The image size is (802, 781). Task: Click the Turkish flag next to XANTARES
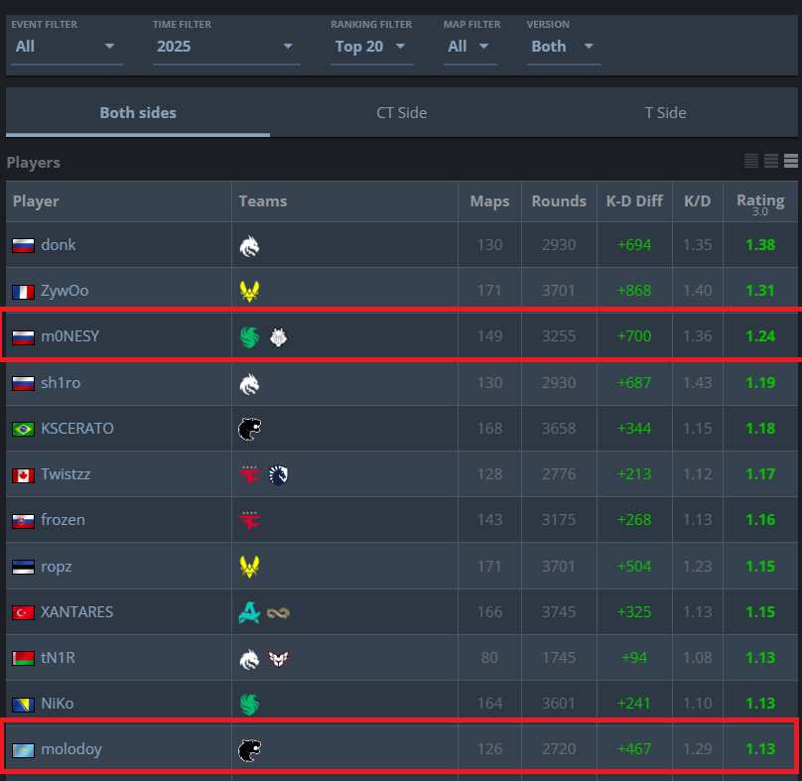point(24,612)
